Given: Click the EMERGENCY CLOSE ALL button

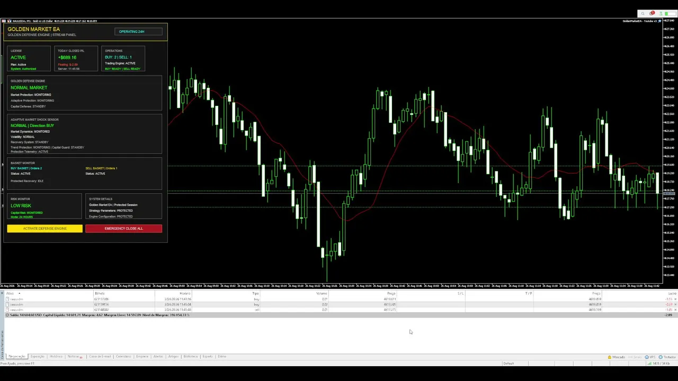Looking at the screenshot, I should (123, 229).
